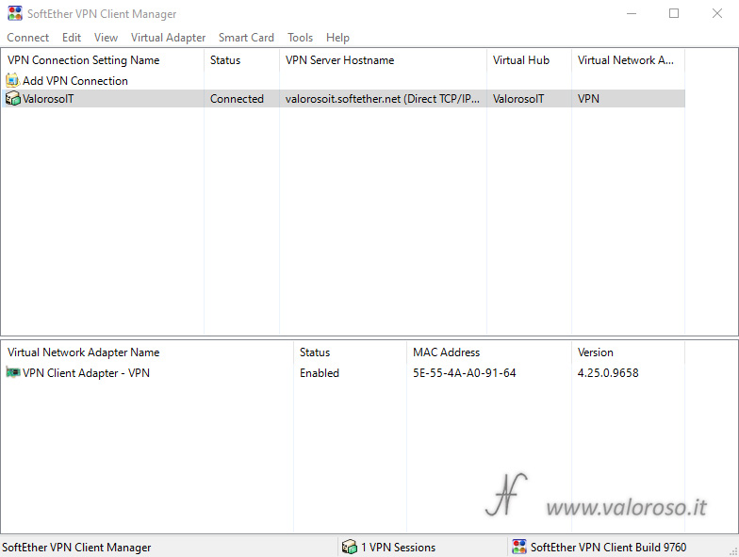Sort by Virtual Network Adapter Name column
Viewport: 739px width, 557px height.
click(147, 352)
